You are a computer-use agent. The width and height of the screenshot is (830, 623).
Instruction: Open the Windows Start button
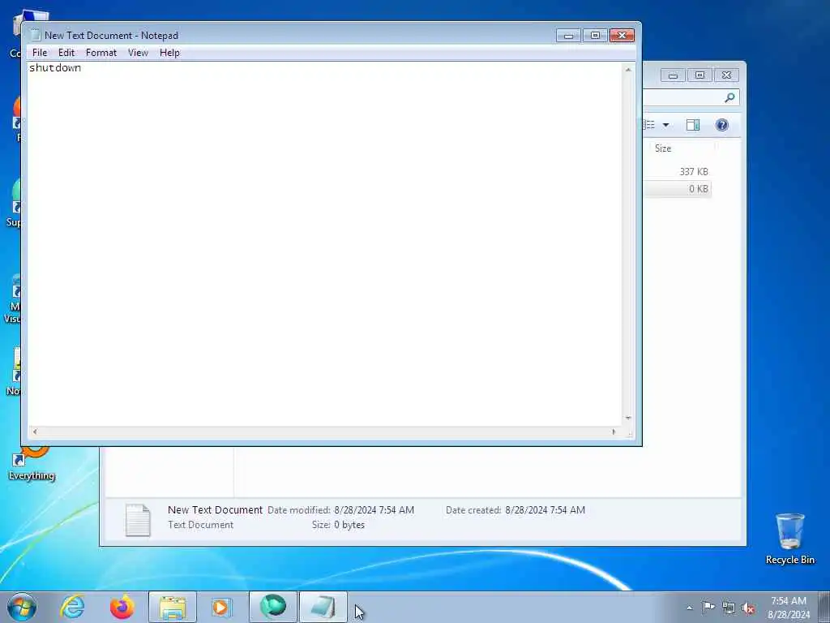22,607
